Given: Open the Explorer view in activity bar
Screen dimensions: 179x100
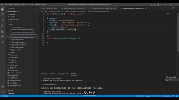Looking at the screenshot, I should (x=3, y=9).
